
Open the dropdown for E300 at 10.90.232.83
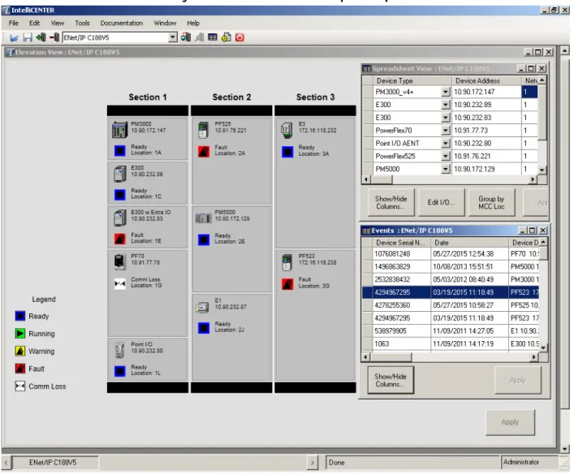[445, 118]
